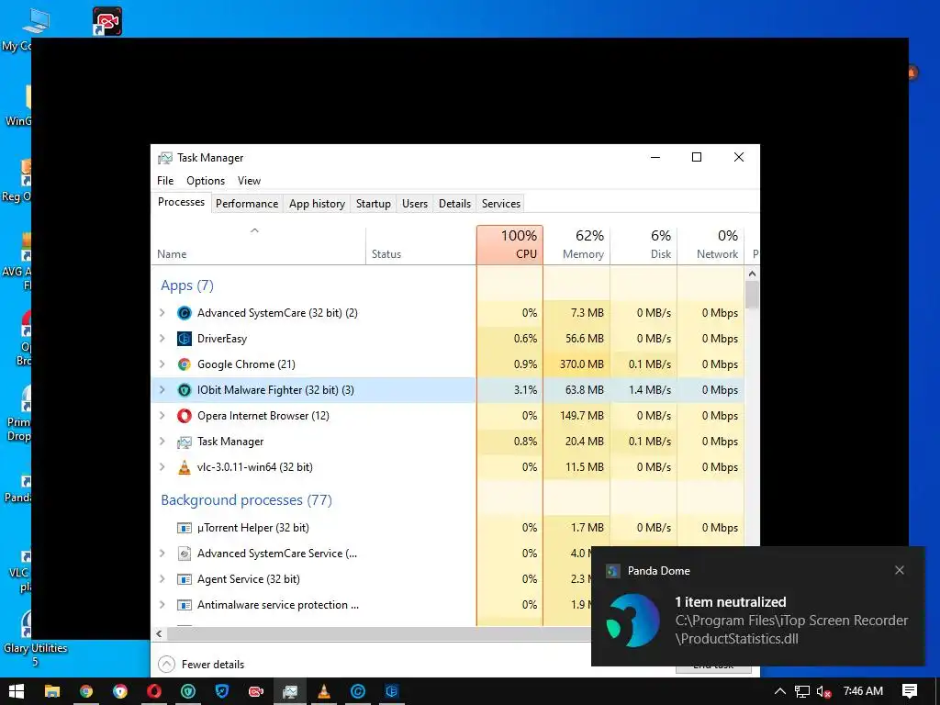This screenshot has height=705, width=940.
Task: Expand Opera Internet Browser (12) group
Action: tap(162, 416)
